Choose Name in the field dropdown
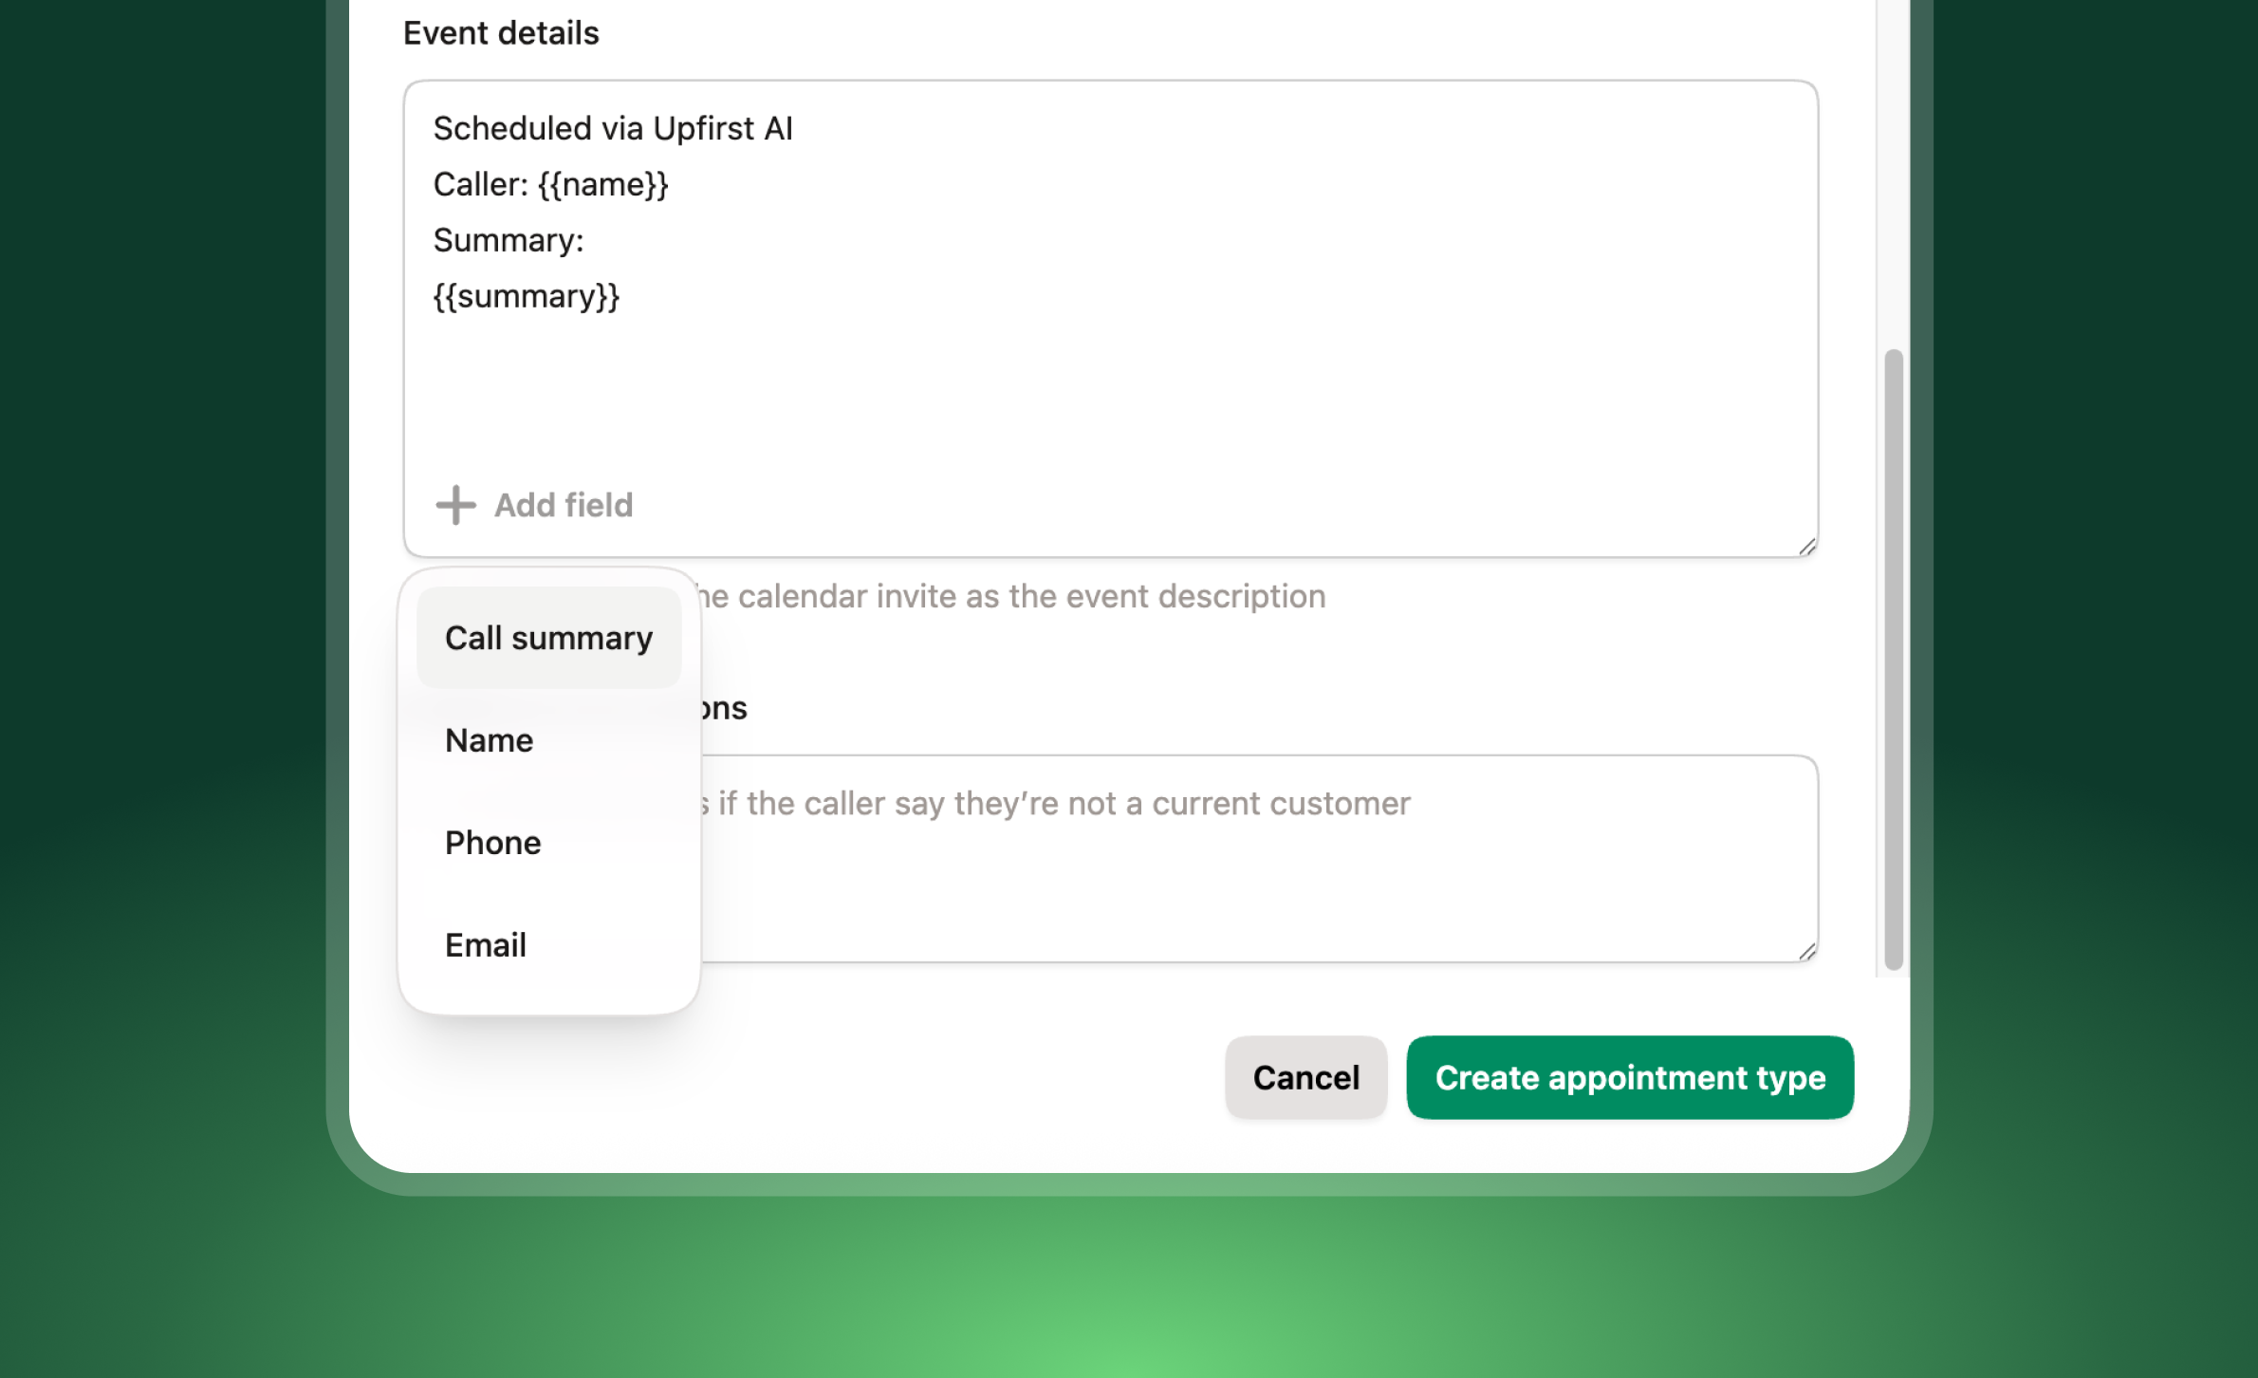The width and height of the screenshot is (2258, 1378). point(490,740)
